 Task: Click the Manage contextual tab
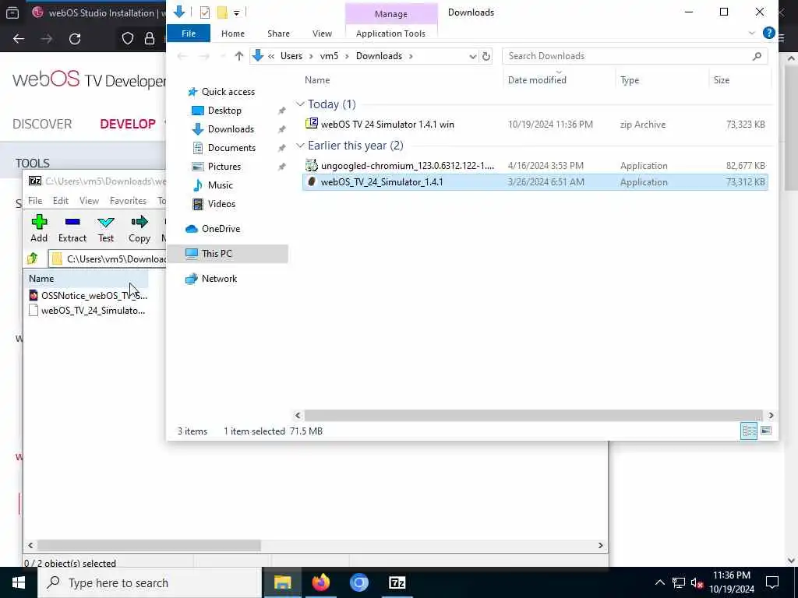(391, 14)
